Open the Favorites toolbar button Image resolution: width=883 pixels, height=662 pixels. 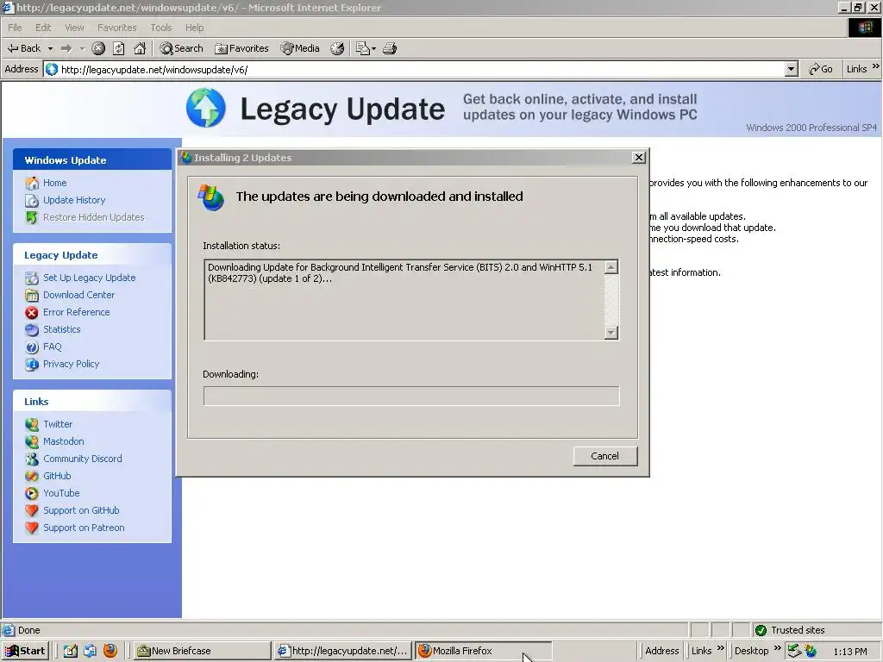[x=241, y=48]
